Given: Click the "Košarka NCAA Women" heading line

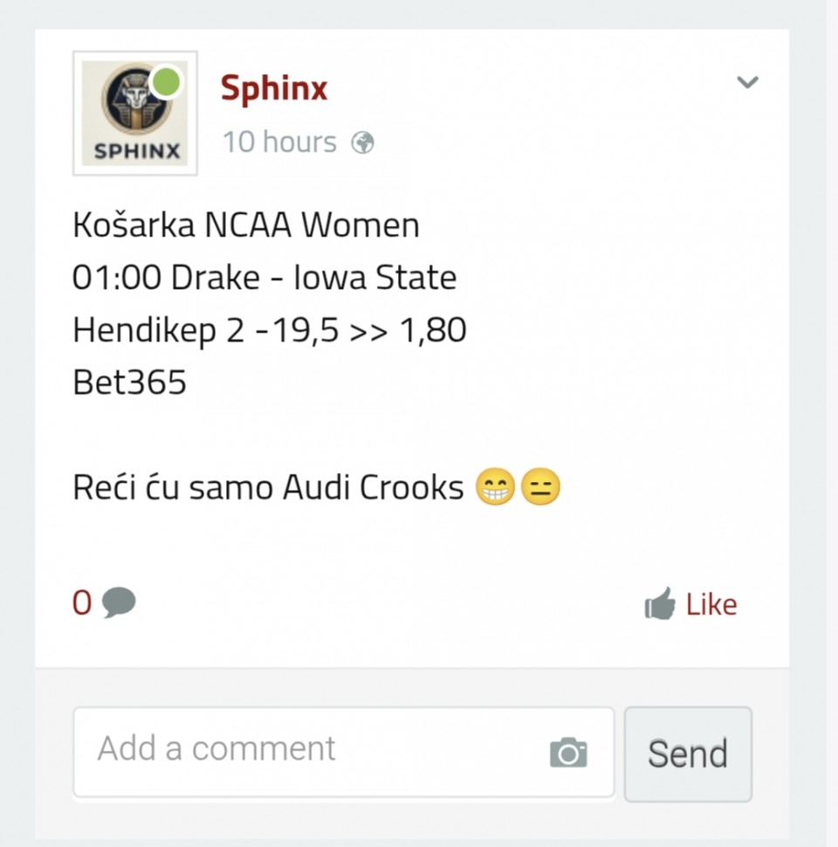Looking at the screenshot, I should click(x=246, y=226).
